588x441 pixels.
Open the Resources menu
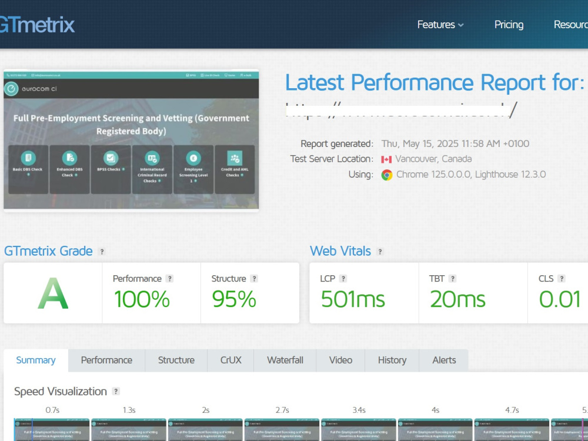point(571,25)
